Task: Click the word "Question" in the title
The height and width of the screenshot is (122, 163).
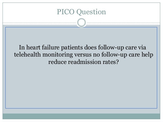Action: [91, 12]
